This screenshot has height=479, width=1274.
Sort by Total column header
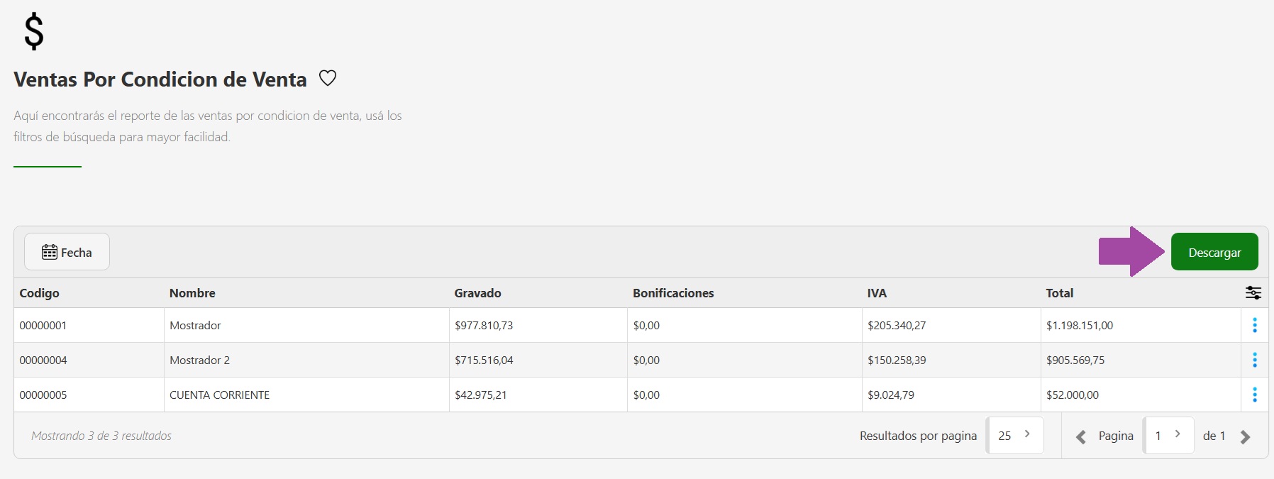click(1059, 293)
